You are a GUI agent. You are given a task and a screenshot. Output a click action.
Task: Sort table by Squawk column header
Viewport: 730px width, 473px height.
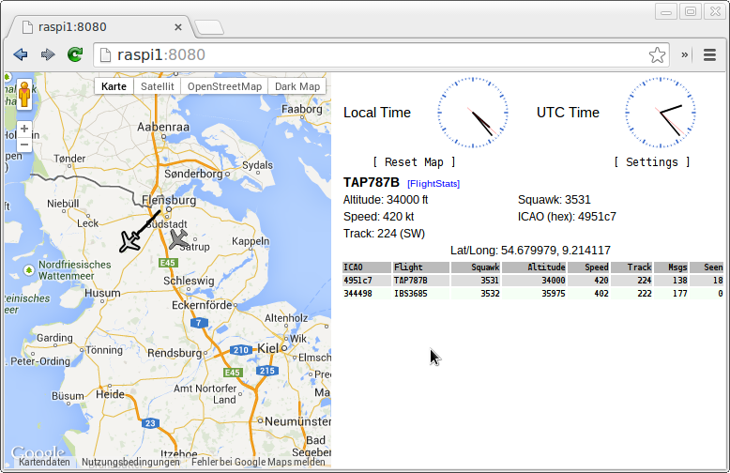click(x=476, y=267)
